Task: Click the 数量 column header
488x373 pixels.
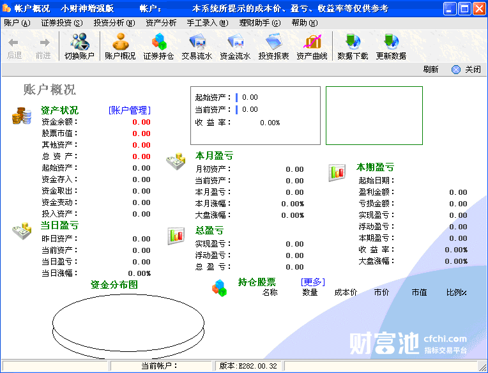Action: pos(310,293)
